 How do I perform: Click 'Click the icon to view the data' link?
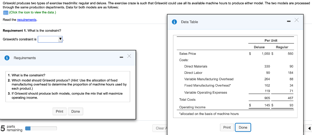[x=32, y=12]
